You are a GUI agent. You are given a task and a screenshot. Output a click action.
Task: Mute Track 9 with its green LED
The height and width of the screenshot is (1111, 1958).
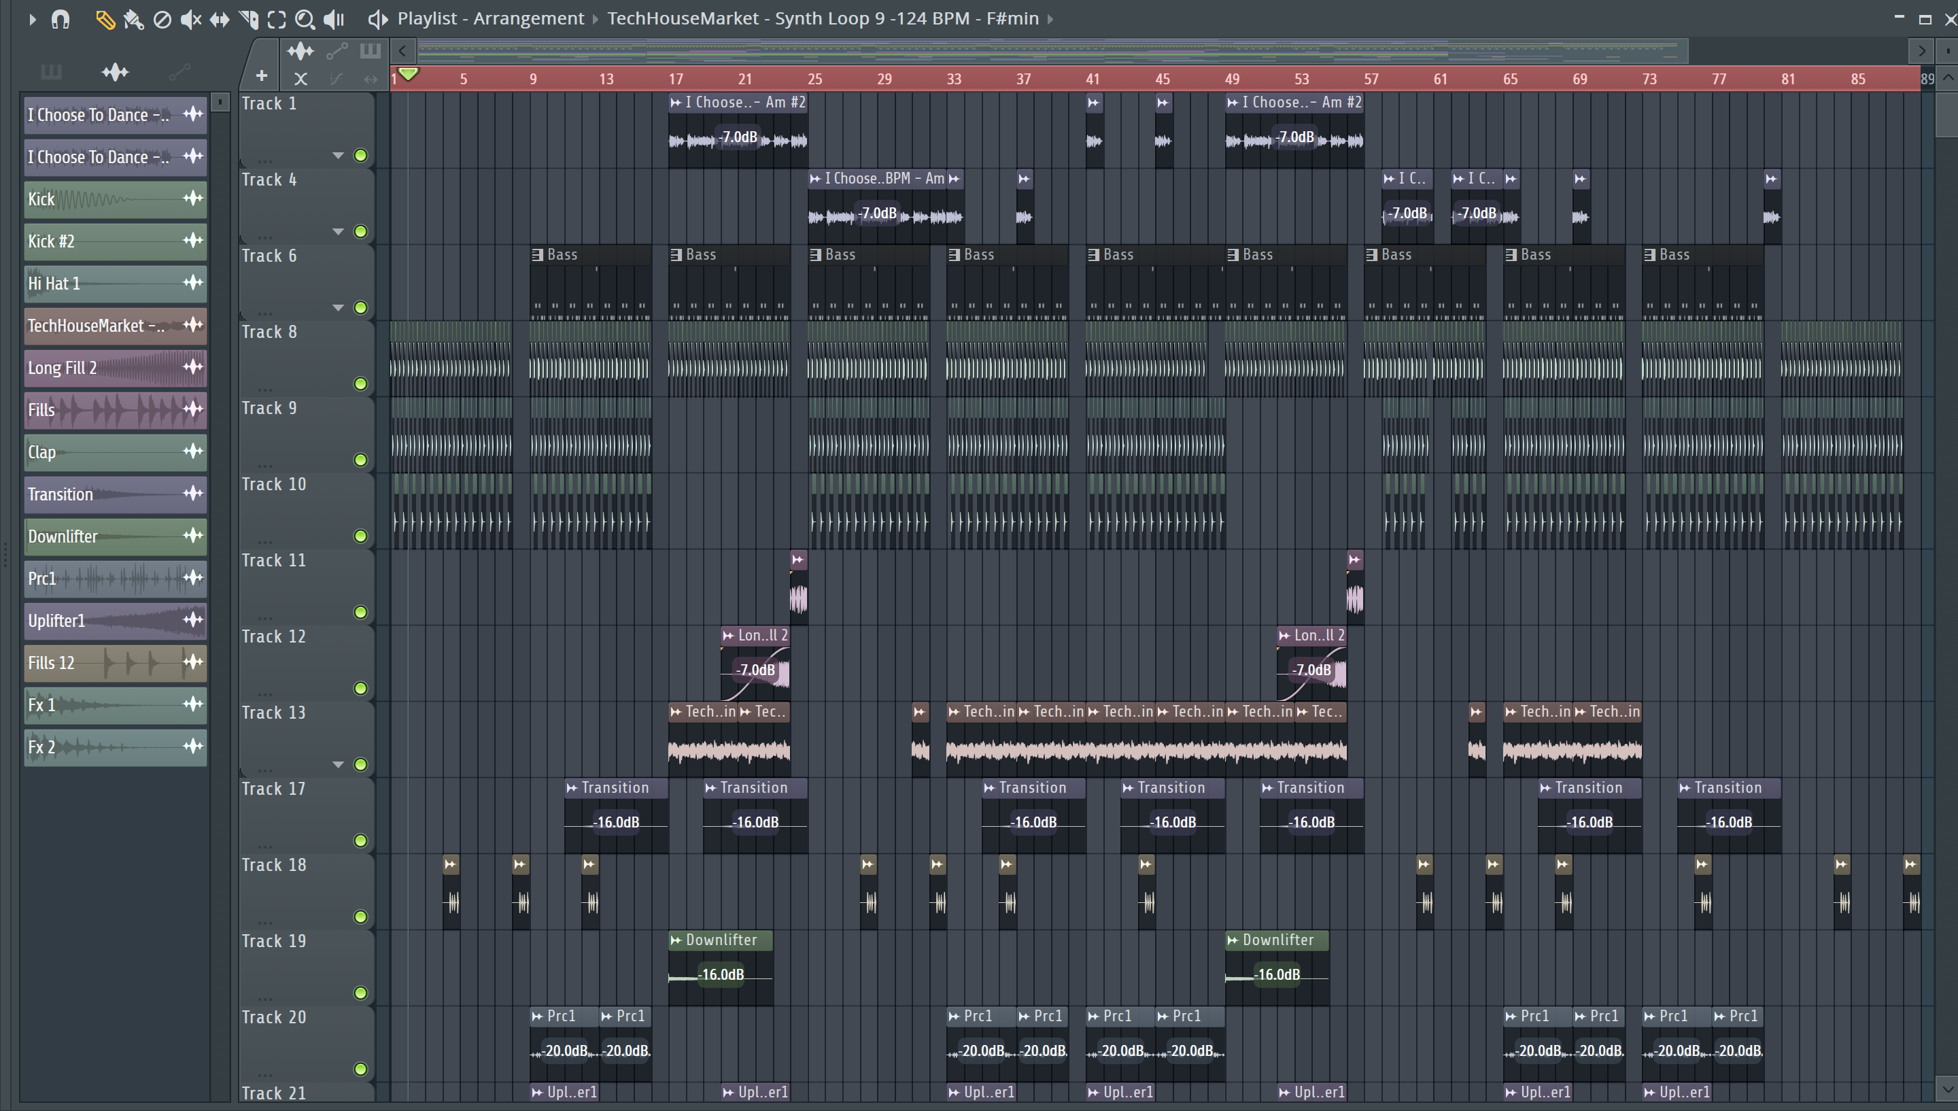pos(361,460)
